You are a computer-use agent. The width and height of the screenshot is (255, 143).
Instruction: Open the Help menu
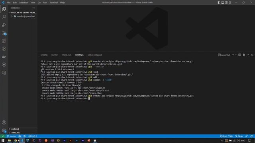[63, 3]
